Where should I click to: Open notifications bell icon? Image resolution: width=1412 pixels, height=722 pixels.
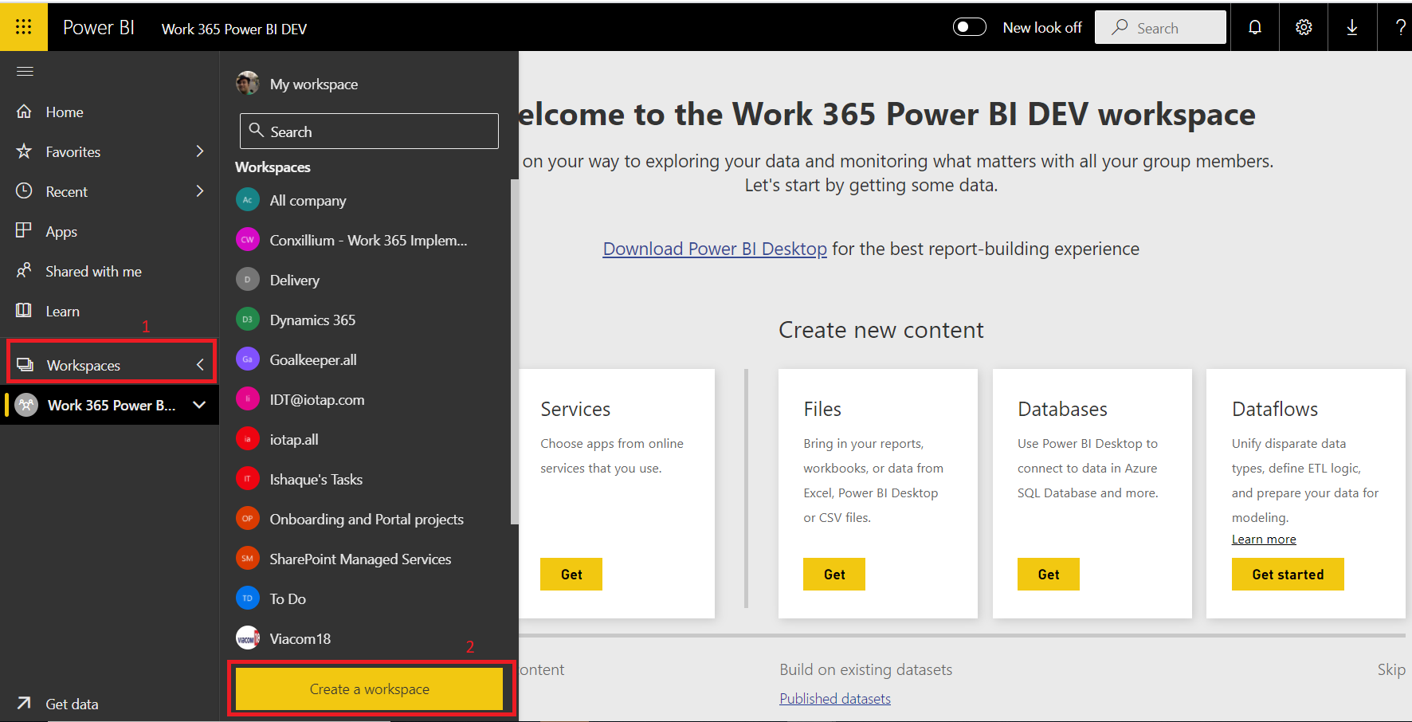pos(1255,27)
